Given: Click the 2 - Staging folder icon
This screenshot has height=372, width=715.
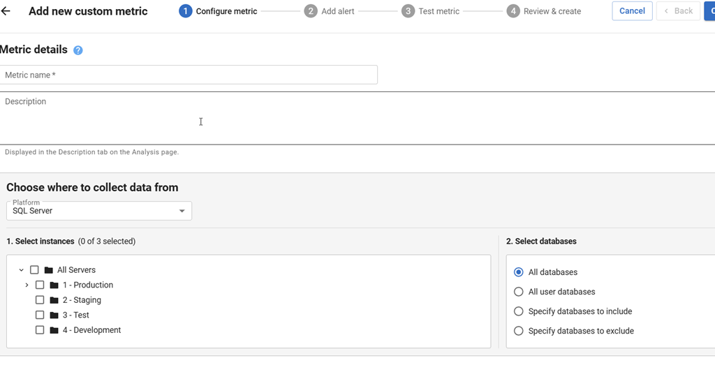Looking at the screenshot, I should 54,300.
